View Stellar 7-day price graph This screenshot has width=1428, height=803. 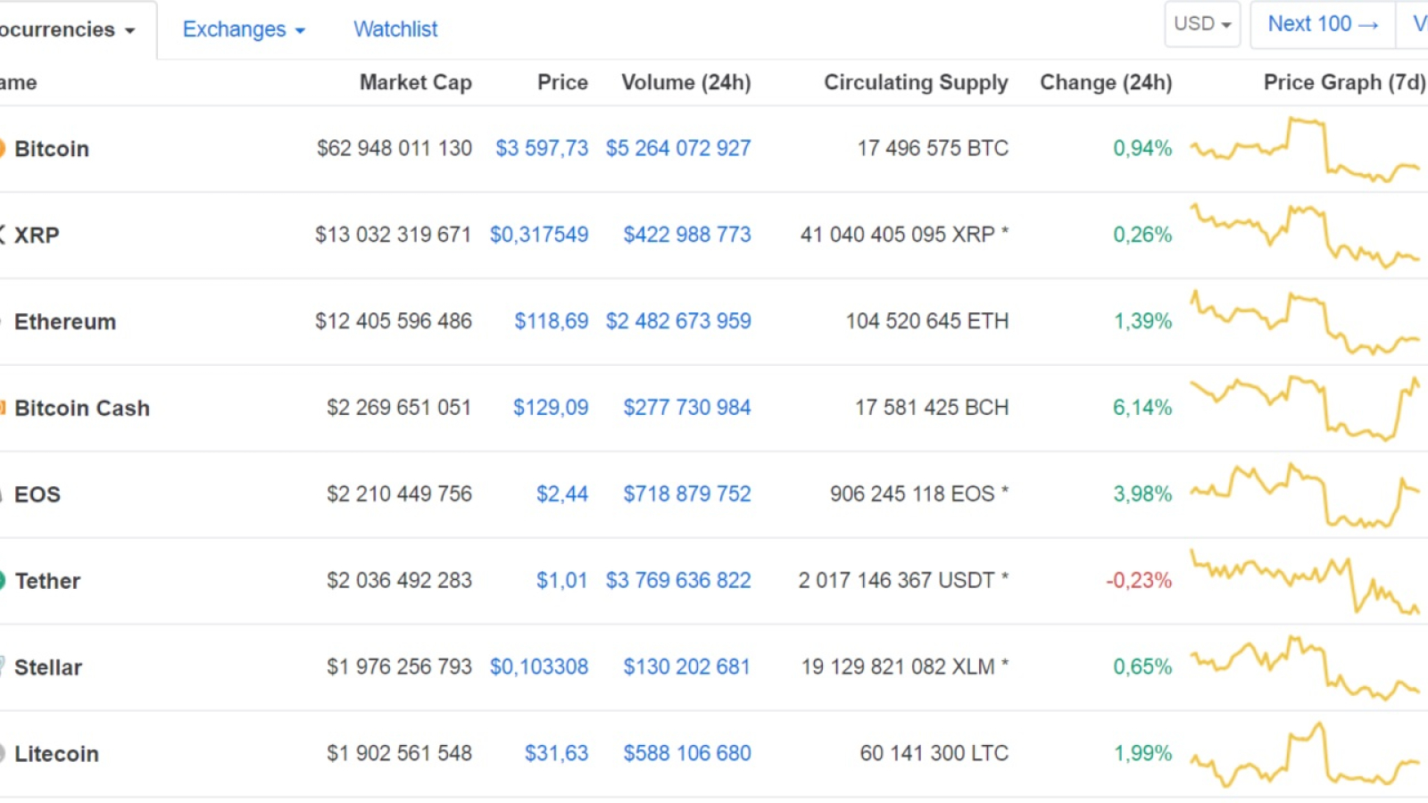pyautogui.click(x=1305, y=668)
